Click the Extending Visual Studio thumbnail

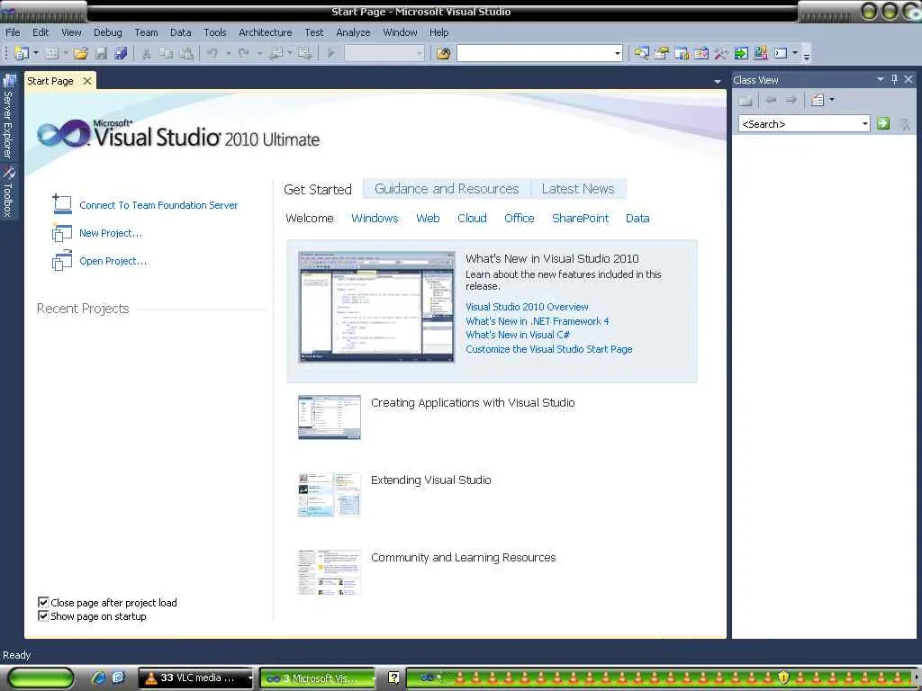(330, 495)
